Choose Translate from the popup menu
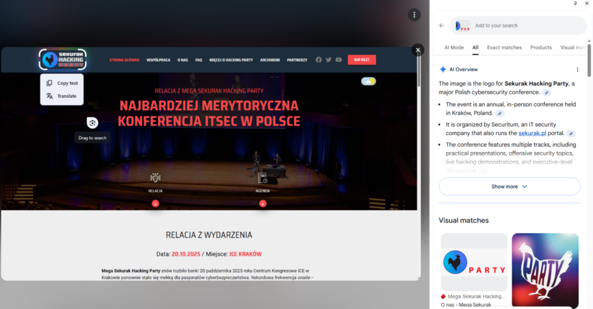 tap(66, 96)
